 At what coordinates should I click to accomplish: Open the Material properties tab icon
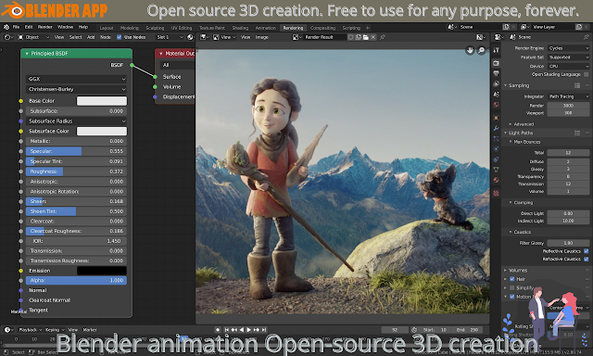[497, 180]
